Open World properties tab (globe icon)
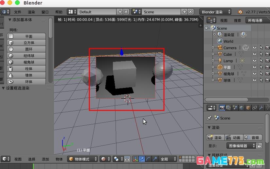 (x=242, y=108)
